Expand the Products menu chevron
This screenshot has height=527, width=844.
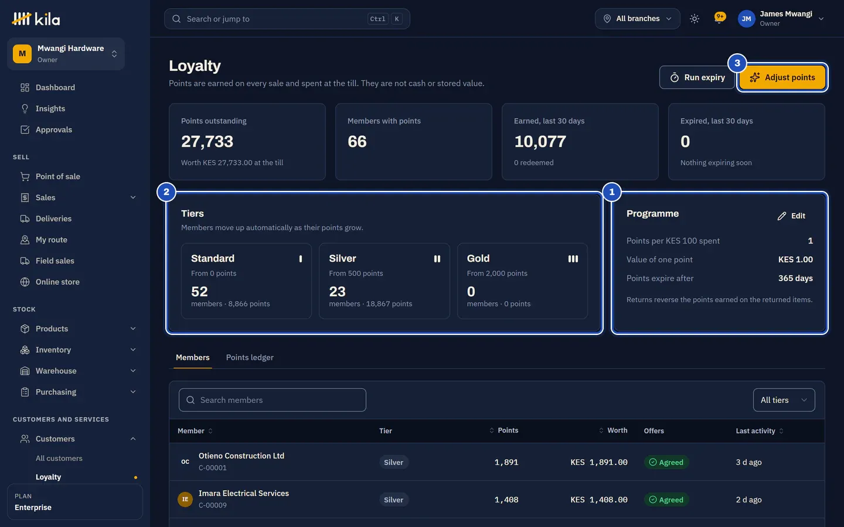133,328
